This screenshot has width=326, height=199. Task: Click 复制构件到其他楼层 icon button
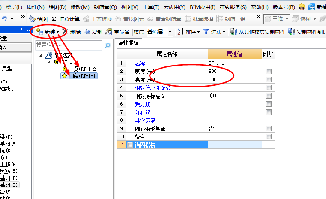(292, 32)
